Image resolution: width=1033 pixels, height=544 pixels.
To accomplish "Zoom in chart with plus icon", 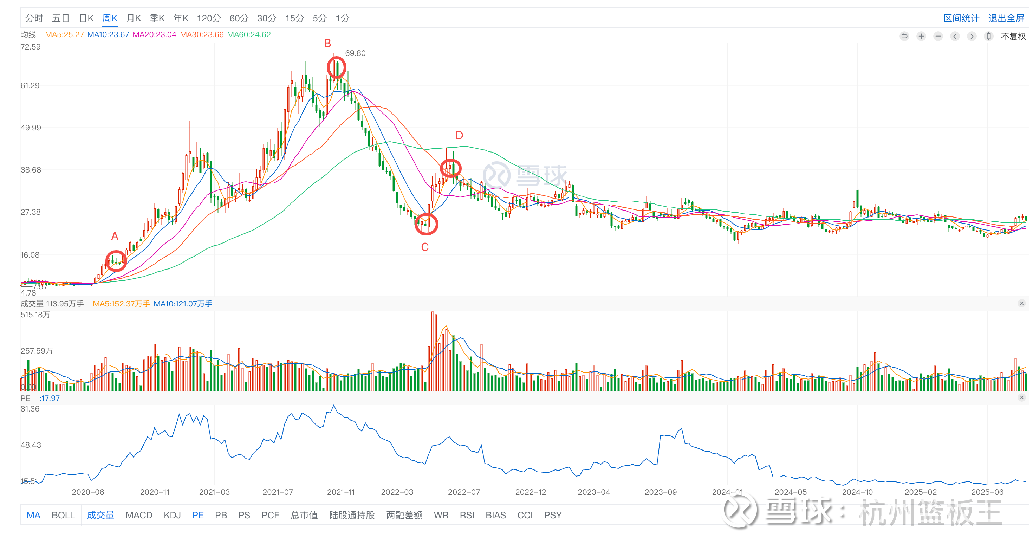I will [x=921, y=36].
